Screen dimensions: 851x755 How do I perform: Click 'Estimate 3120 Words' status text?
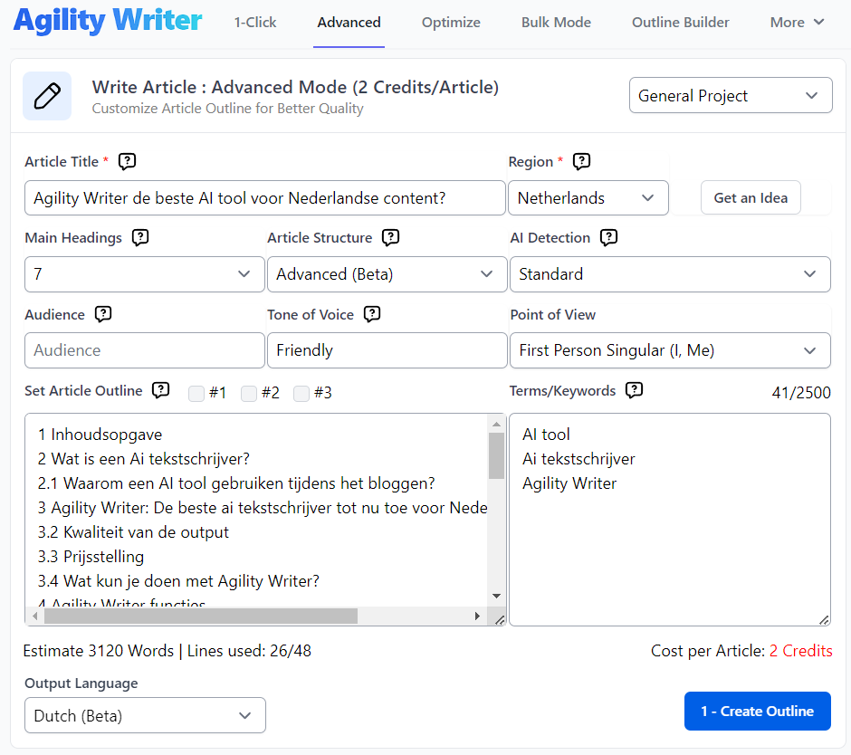point(99,651)
